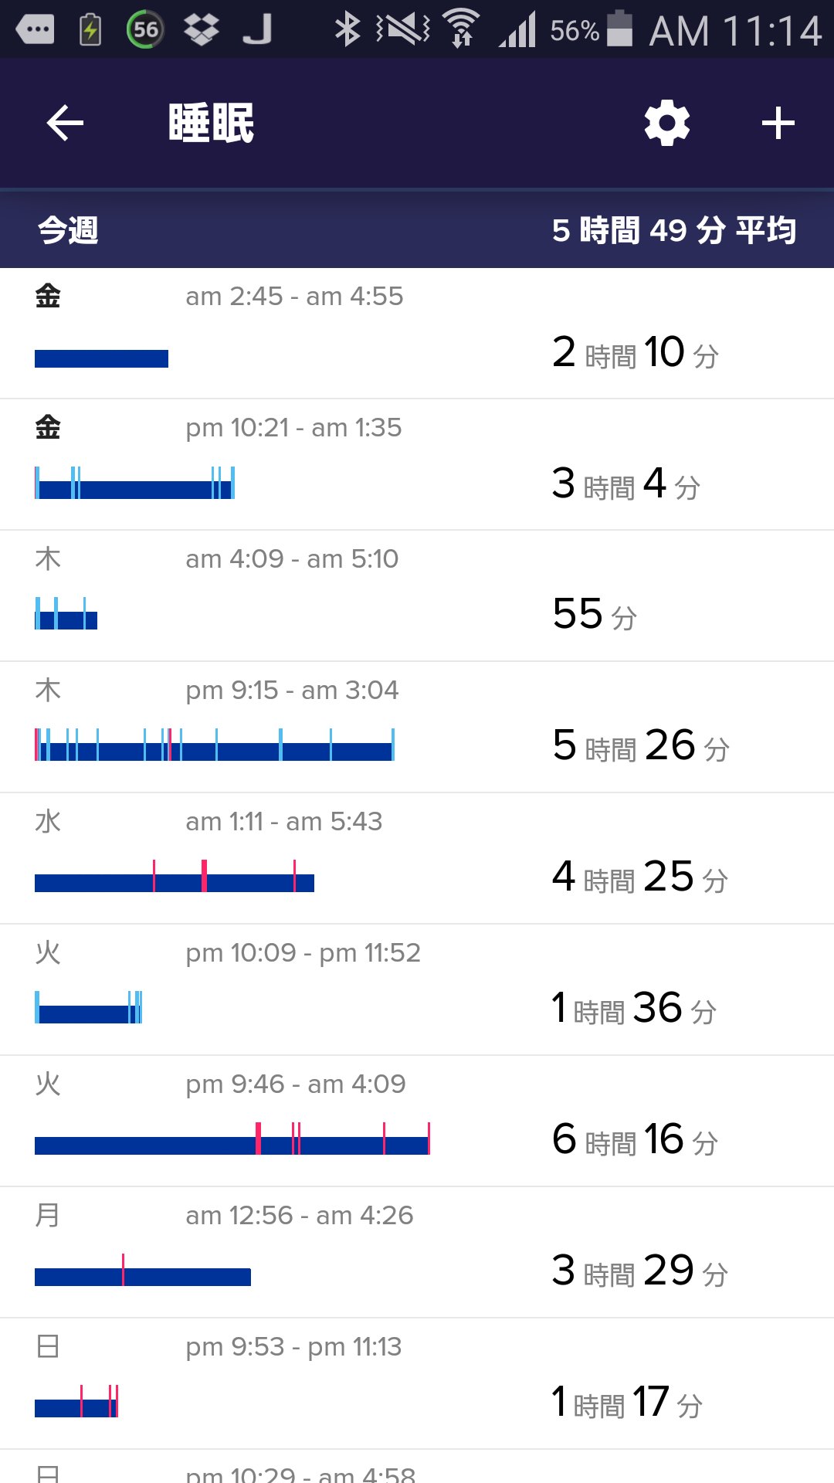This screenshot has height=1483, width=834.
Task: Open the am 12:56 - am 4:26 entry
Action: [x=417, y=1253]
